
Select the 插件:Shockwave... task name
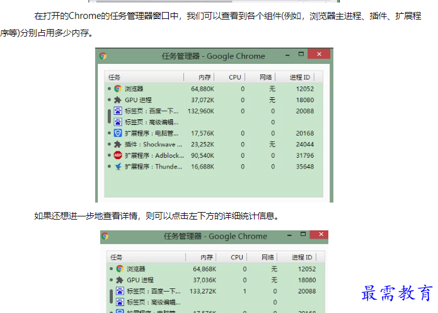click(x=153, y=145)
